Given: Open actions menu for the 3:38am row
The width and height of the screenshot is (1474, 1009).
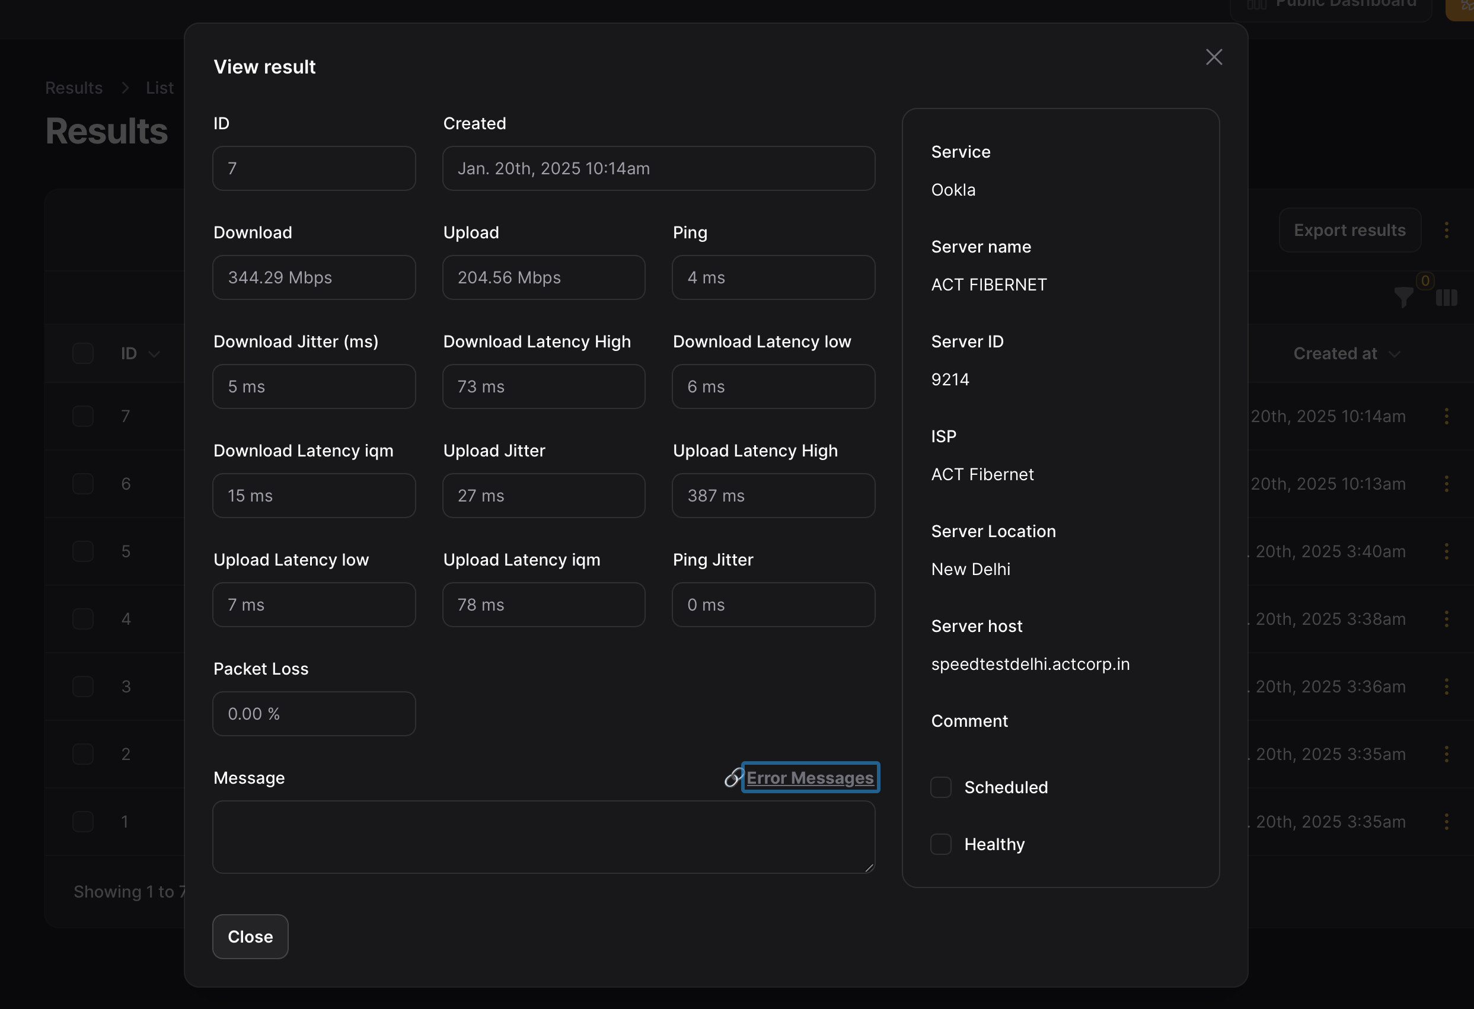Looking at the screenshot, I should pos(1446,619).
